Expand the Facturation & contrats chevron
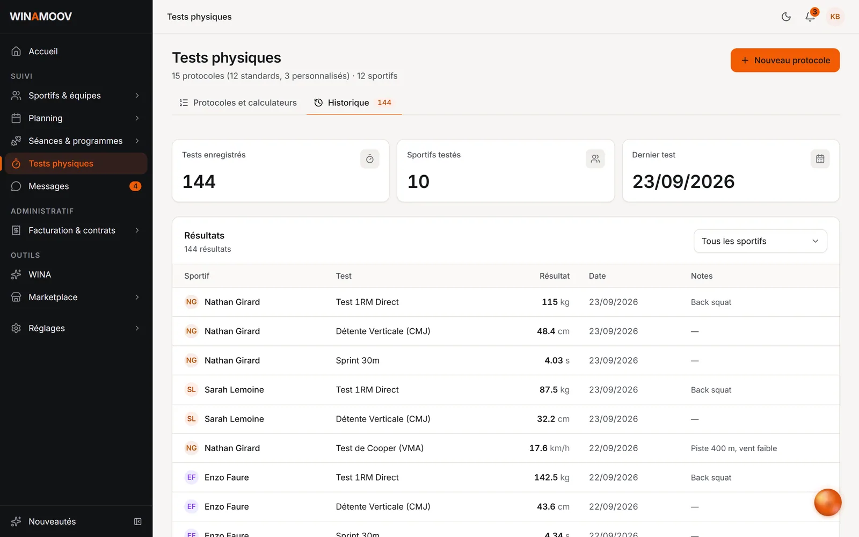Image resolution: width=859 pixels, height=537 pixels. pos(137,230)
